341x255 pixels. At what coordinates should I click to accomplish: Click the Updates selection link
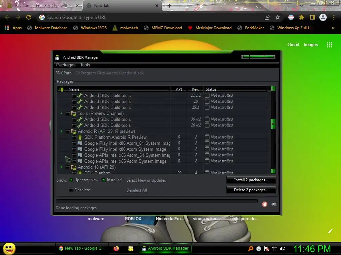pyautogui.click(x=159, y=180)
